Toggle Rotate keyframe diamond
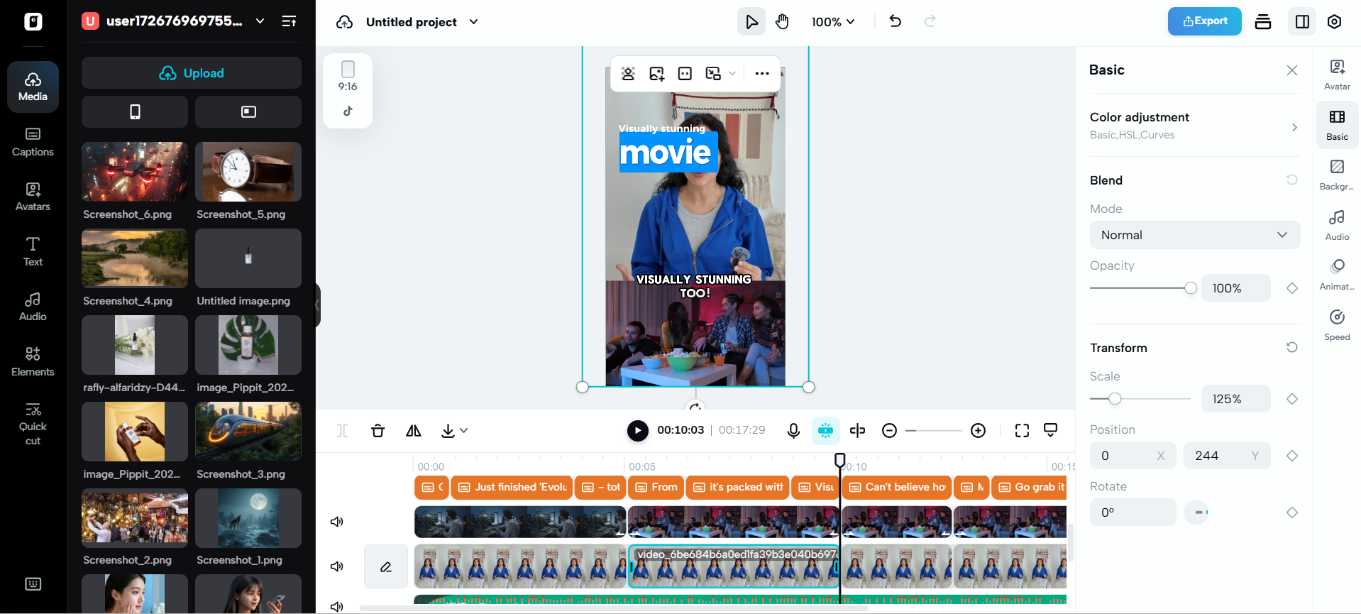 point(1292,512)
